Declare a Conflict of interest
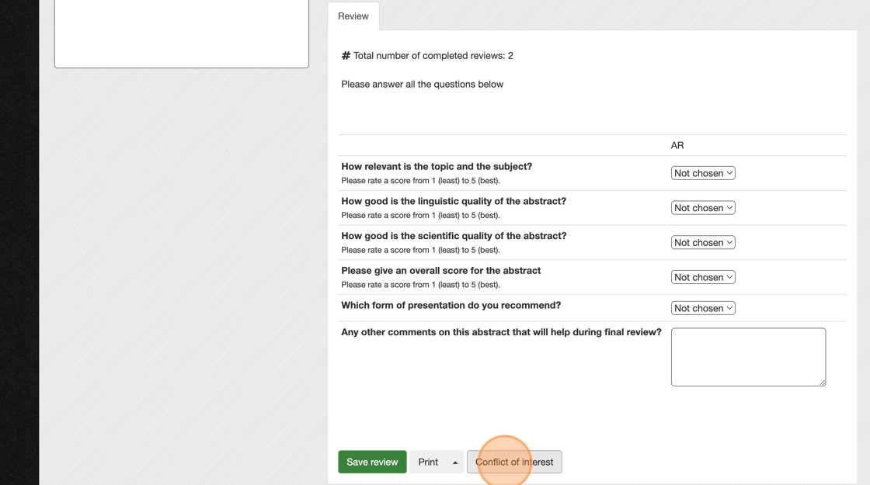870x485 pixels. pos(514,462)
